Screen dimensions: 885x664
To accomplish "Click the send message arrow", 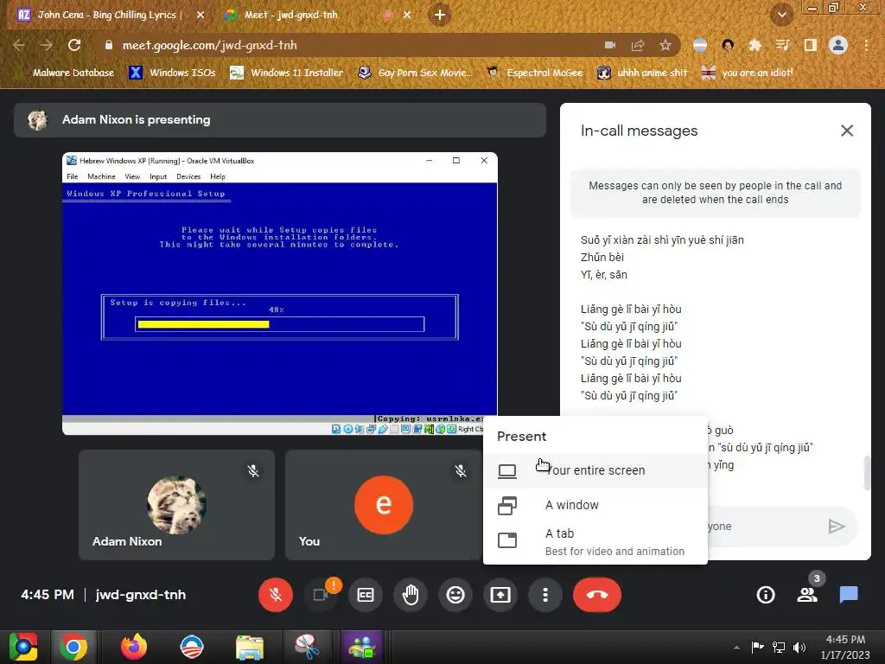I will 837,527.
